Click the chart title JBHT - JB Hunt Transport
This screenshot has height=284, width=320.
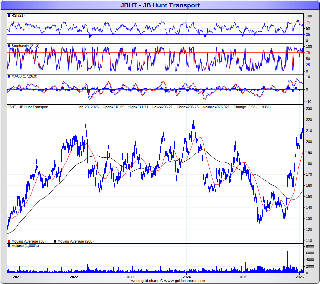(x=160, y=5)
